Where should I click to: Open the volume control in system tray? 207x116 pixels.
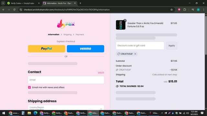pos(188,113)
